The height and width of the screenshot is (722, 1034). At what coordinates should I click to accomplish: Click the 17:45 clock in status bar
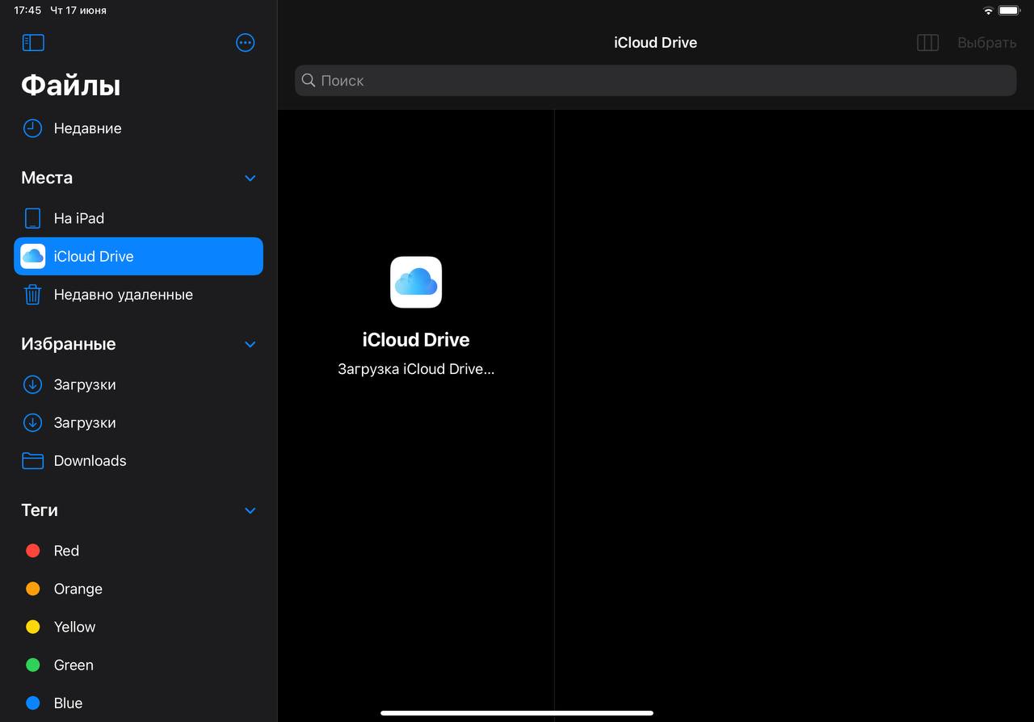27,10
